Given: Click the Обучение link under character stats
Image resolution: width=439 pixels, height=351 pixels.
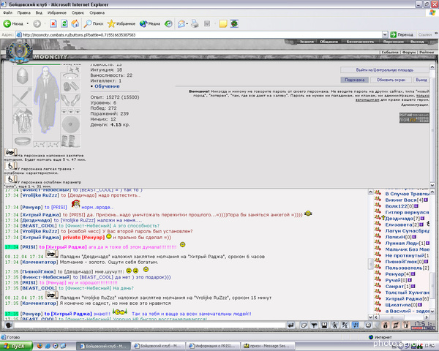Looking at the screenshot, I should click(x=107, y=86).
